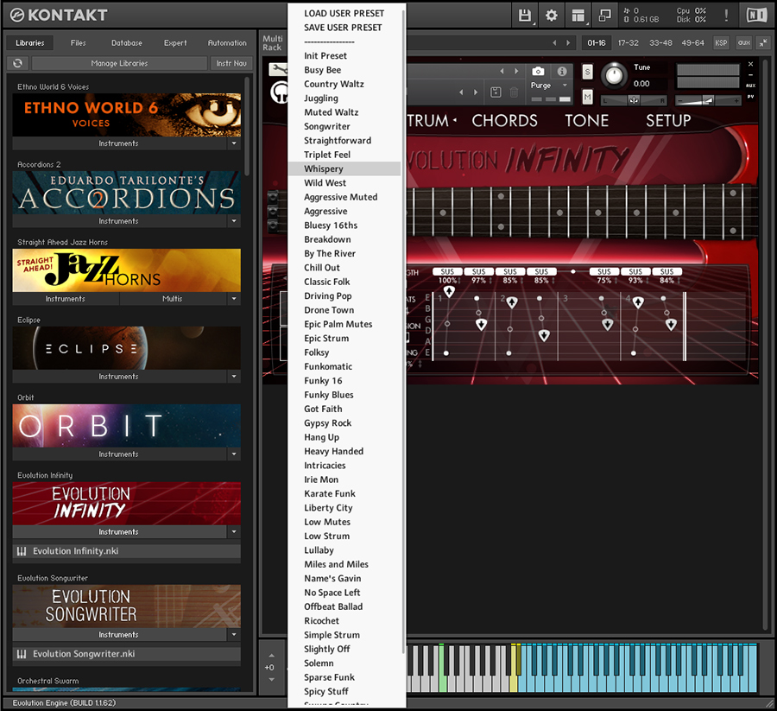Image resolution: width=777 pixels, height=711 pixels.
Task: Select next instrument arrow in instrument header
Action: pyautogui.click(x=516, y=71)
